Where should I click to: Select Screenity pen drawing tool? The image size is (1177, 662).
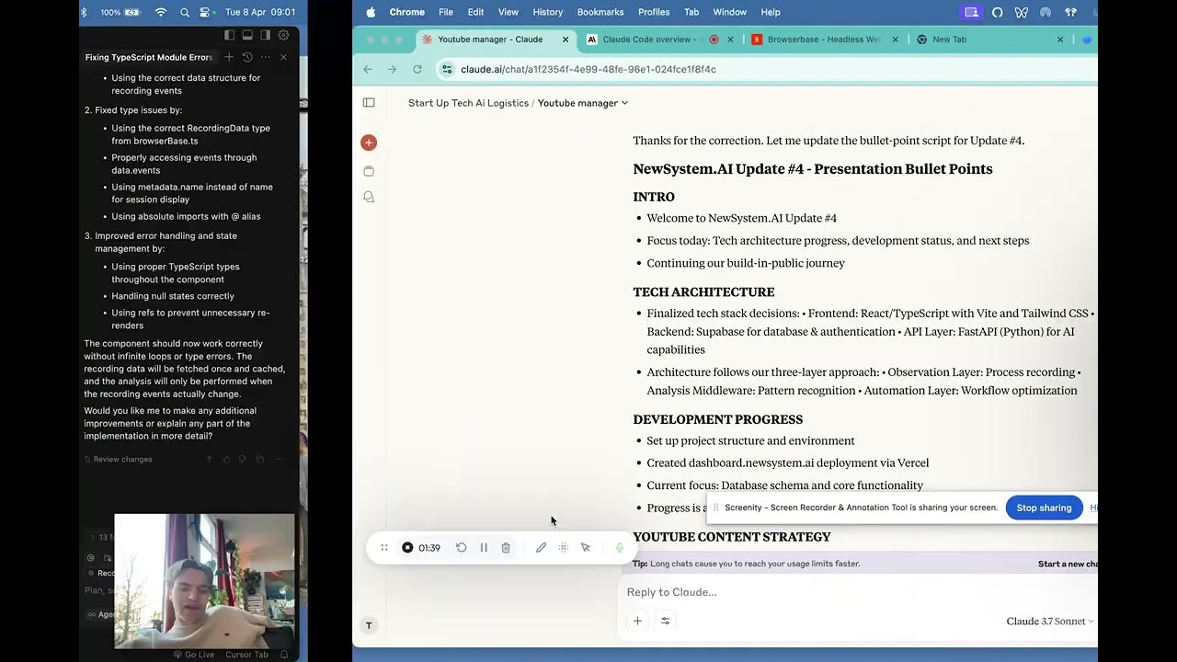[x=541, y=547]
